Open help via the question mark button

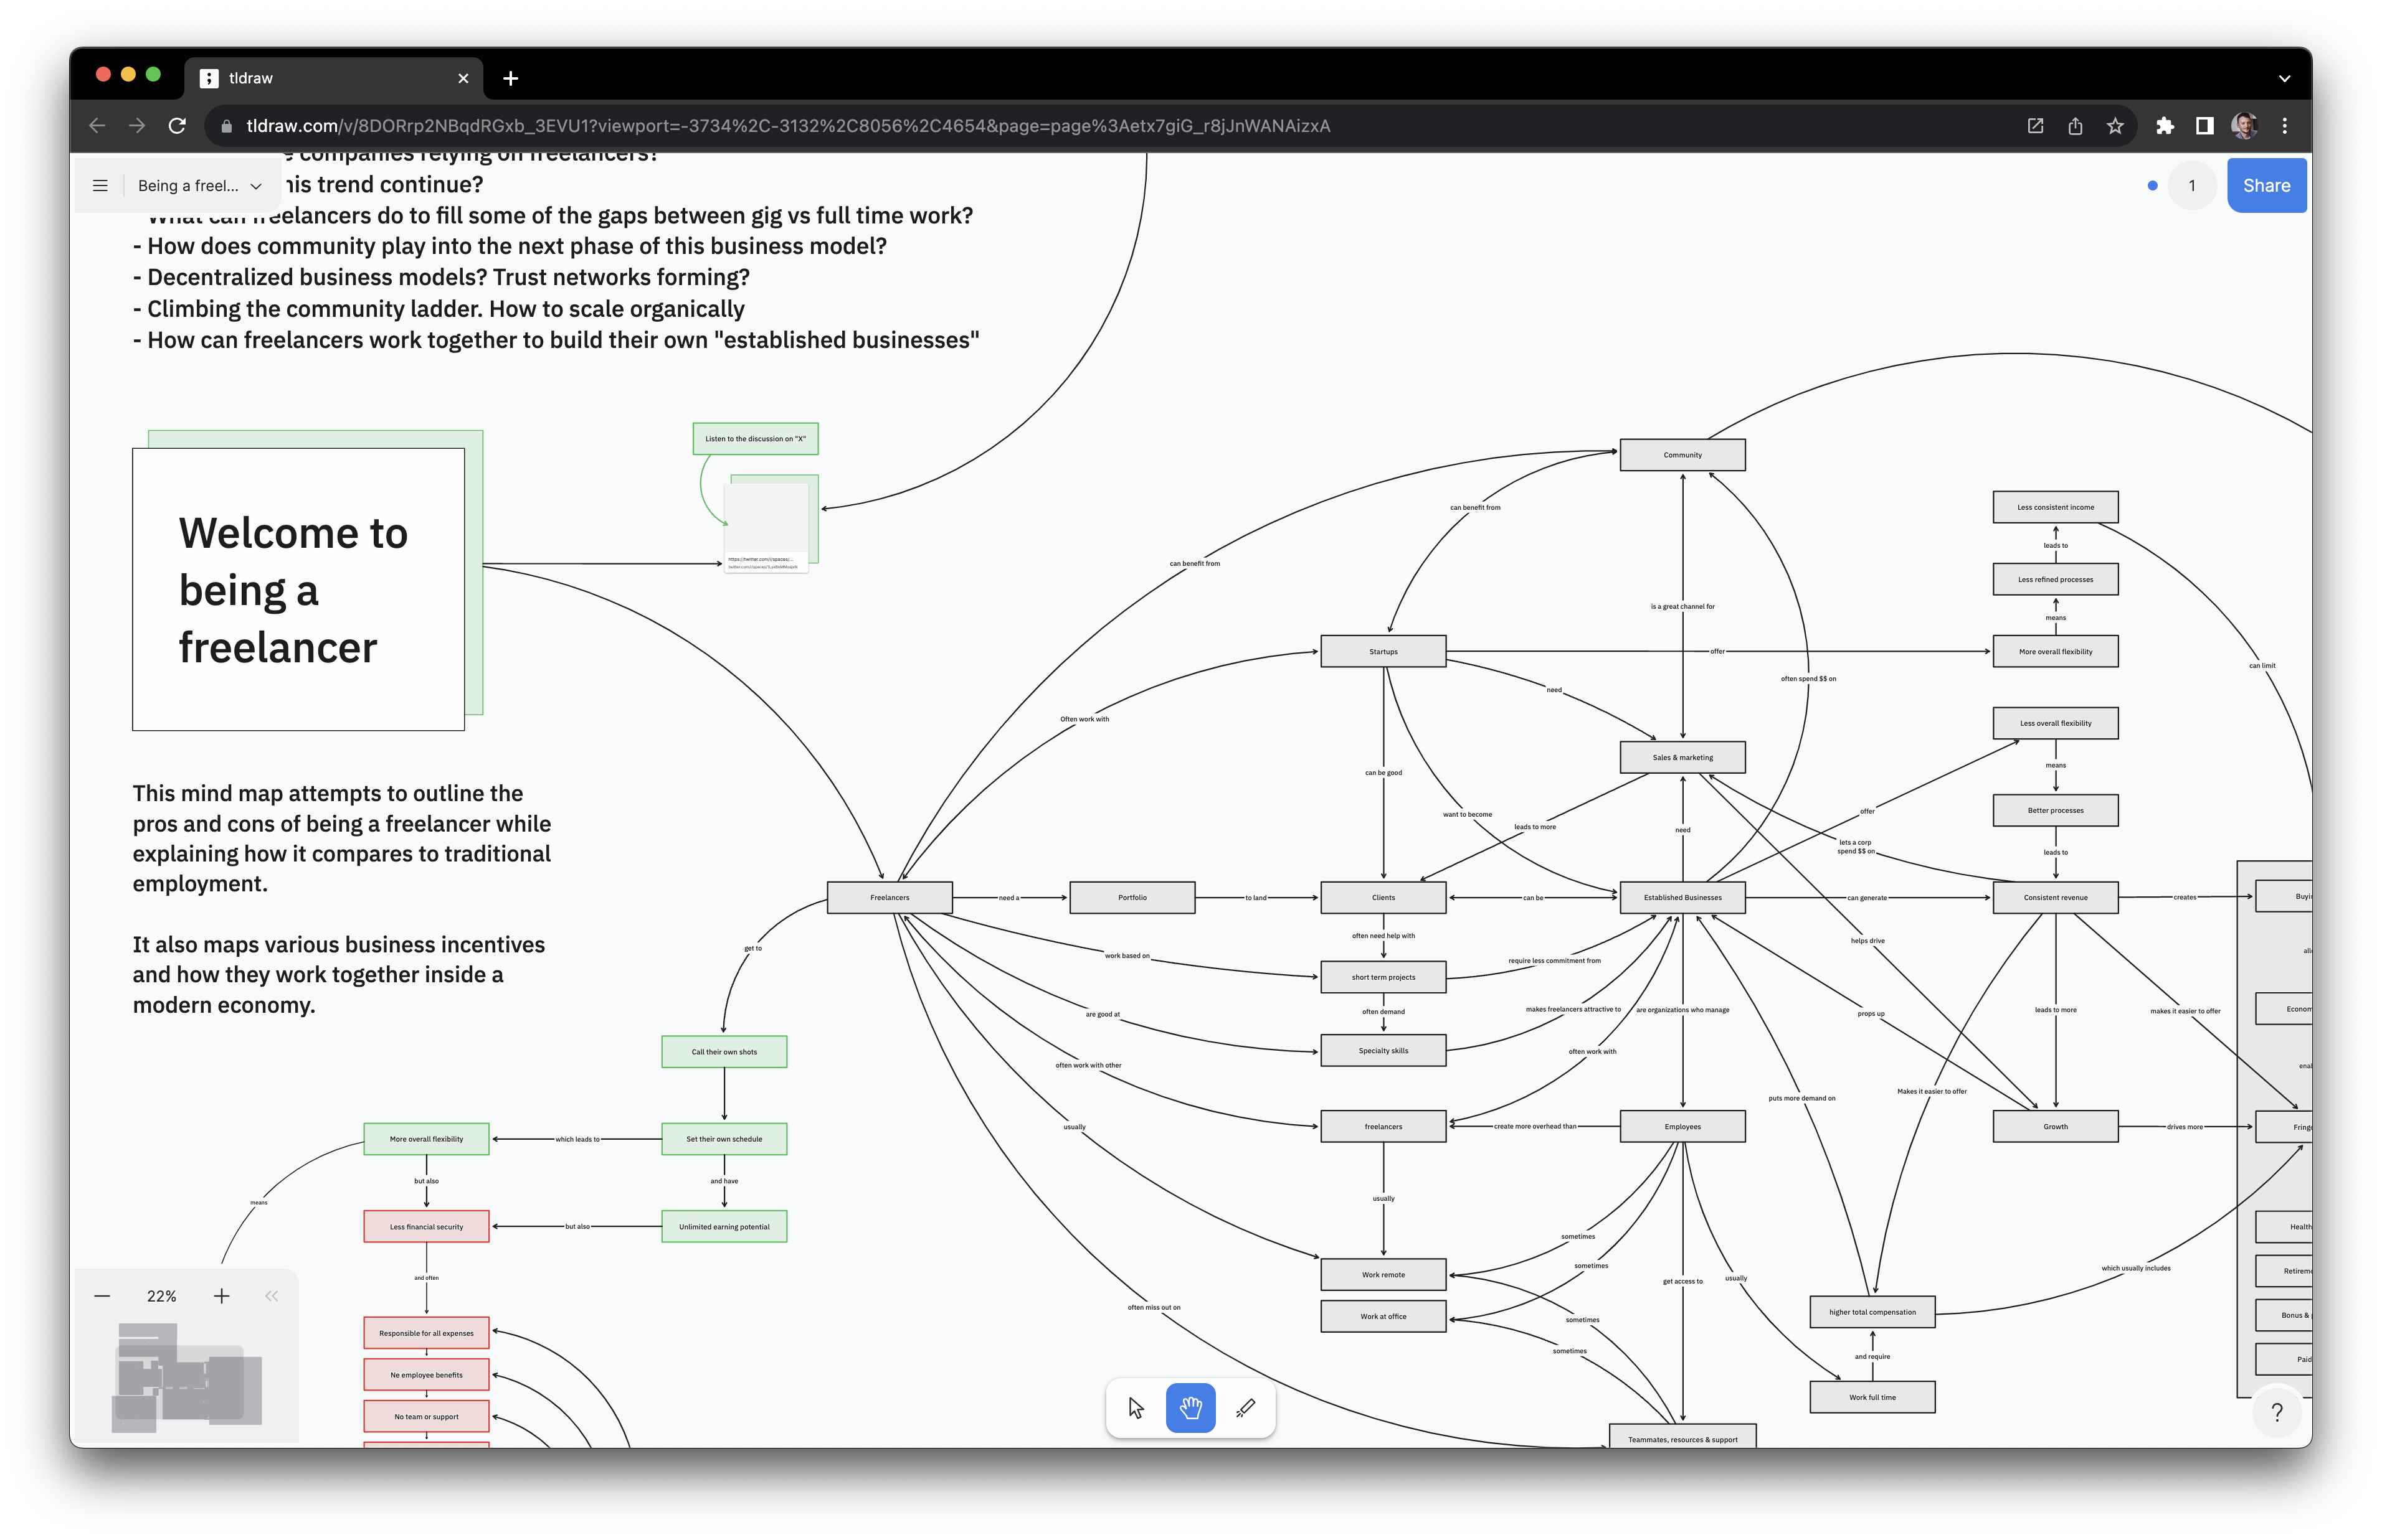[x=2278, y=1412]
